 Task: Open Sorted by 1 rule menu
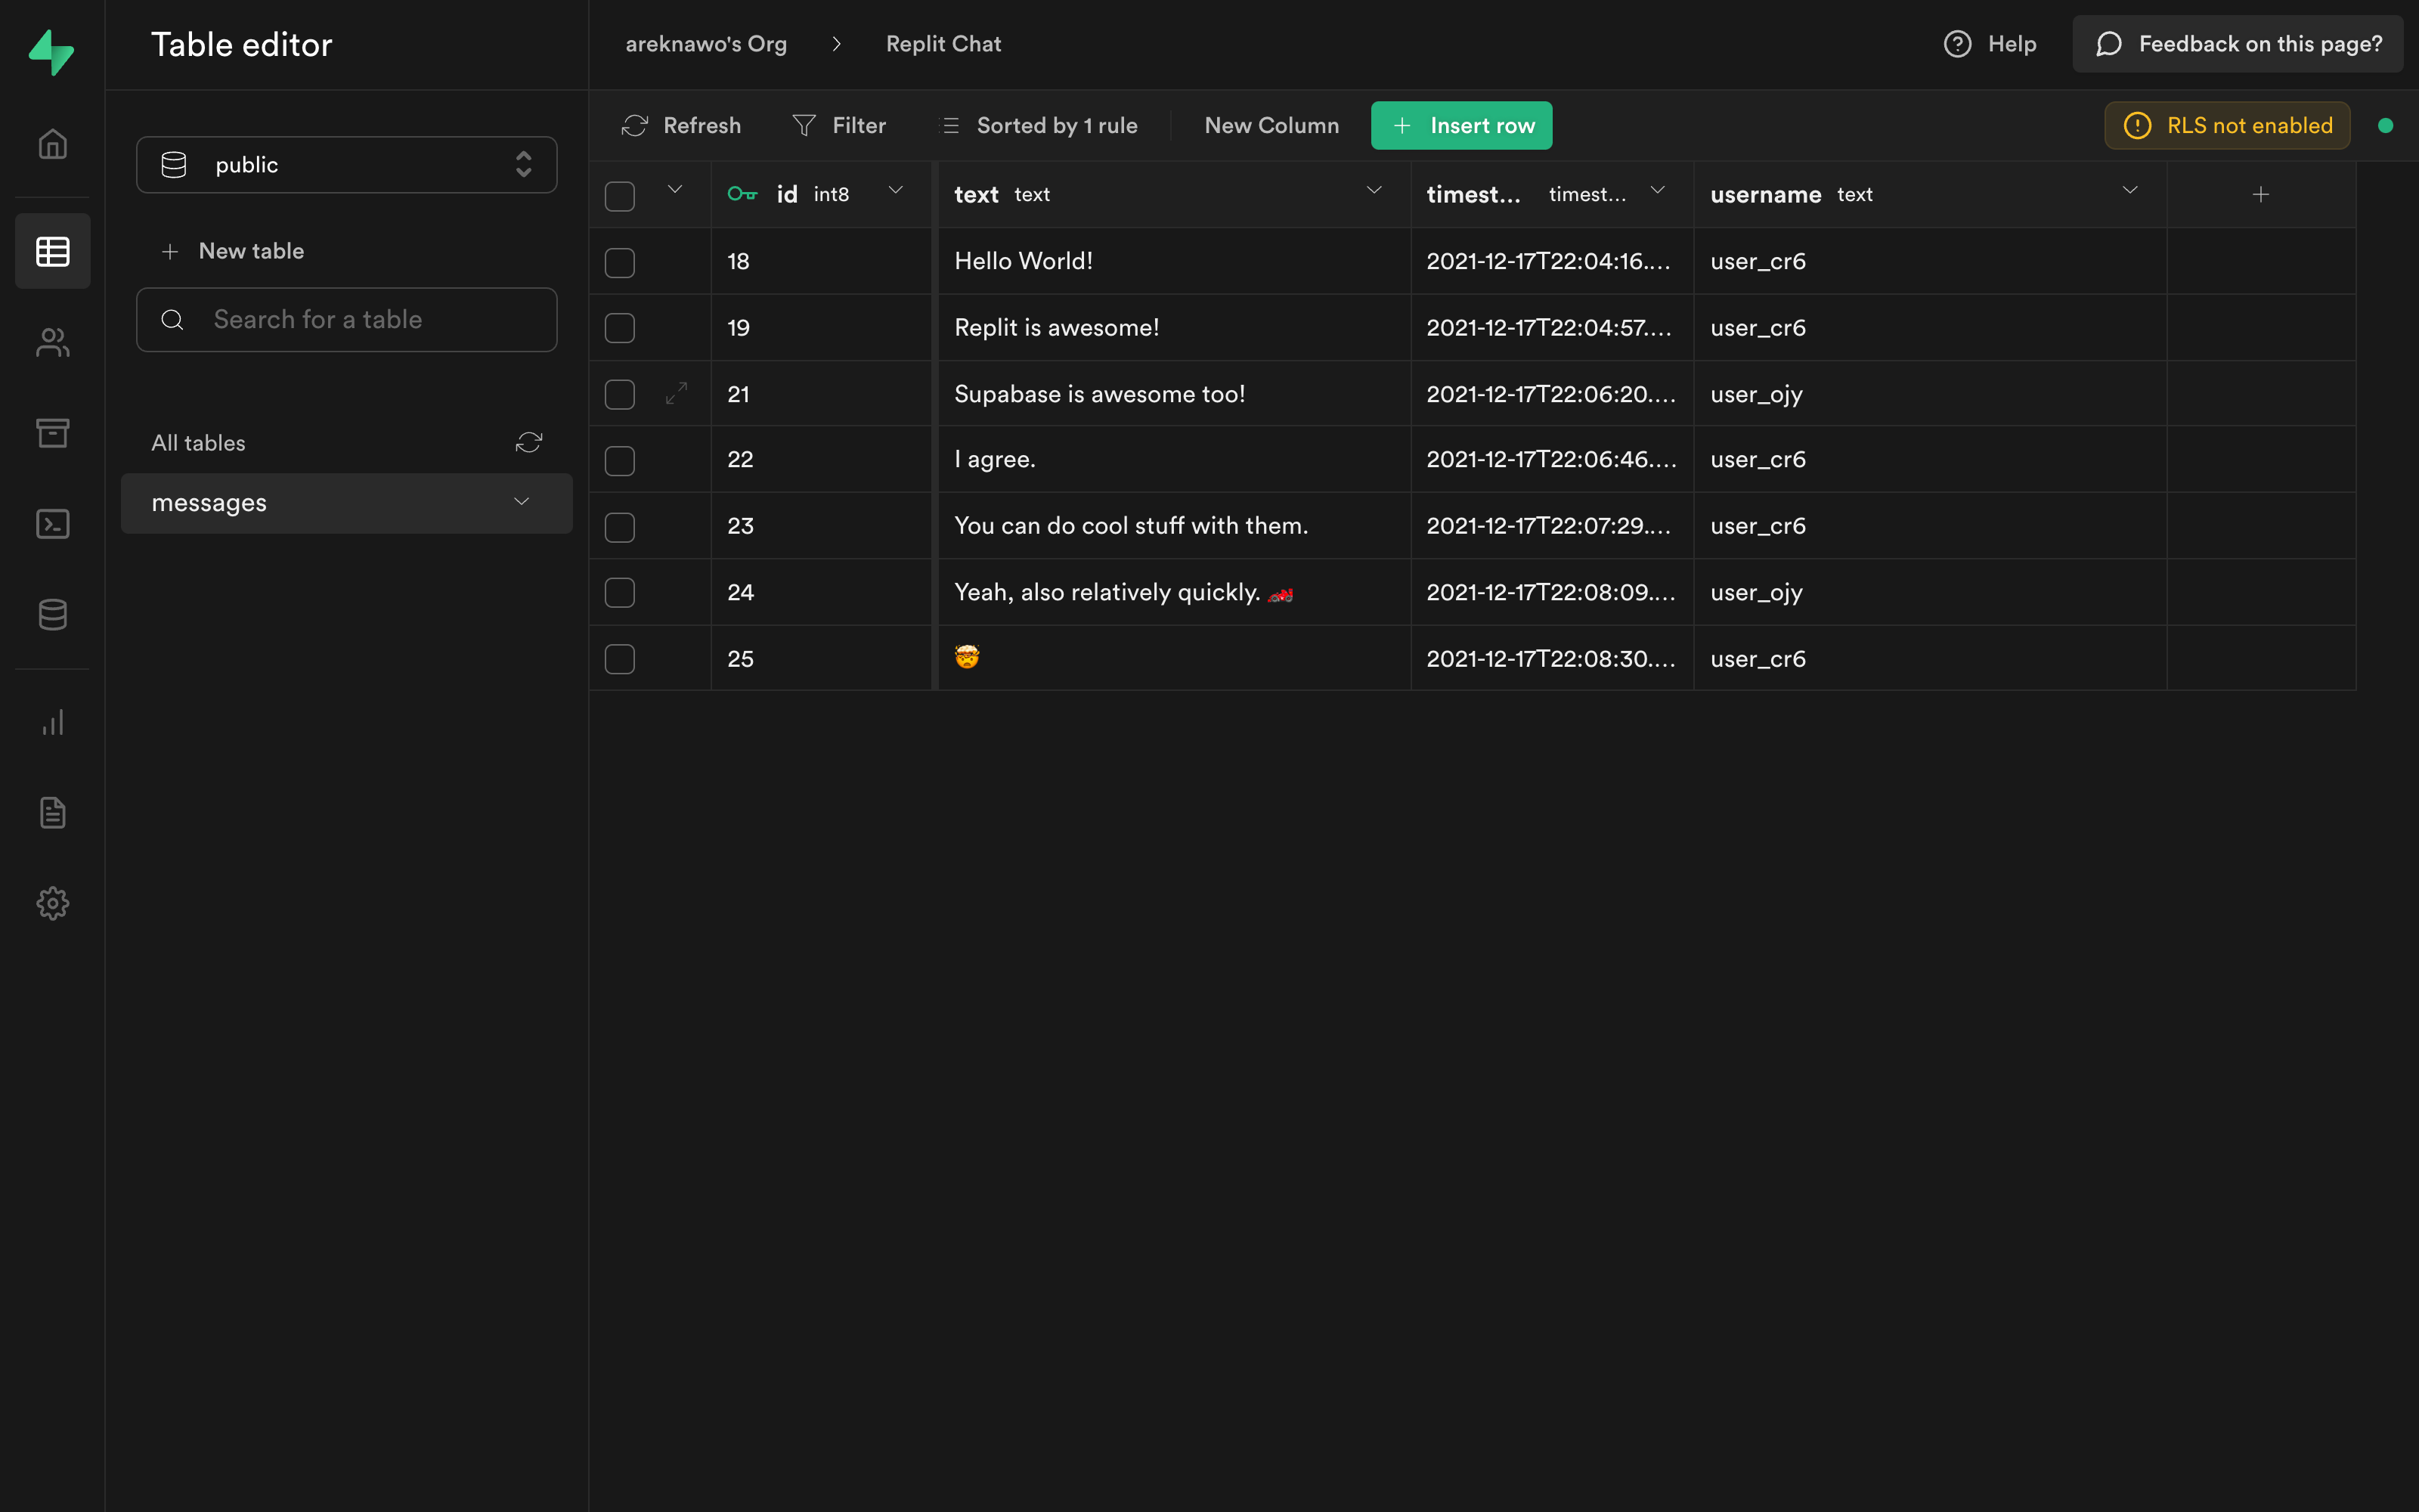[1041, 126]
